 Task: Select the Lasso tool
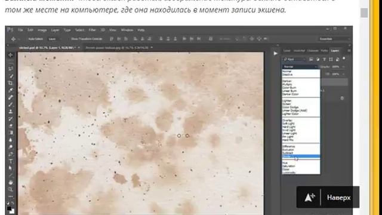pyautogui.click(x=11, y=69)
